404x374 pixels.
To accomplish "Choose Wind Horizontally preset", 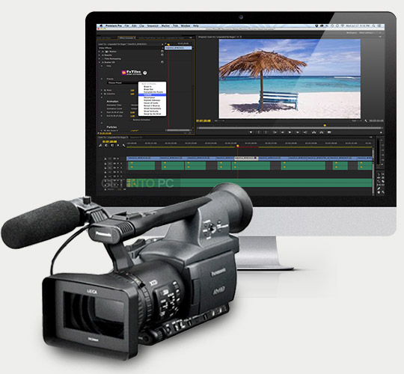I will (x=153, y=108).
